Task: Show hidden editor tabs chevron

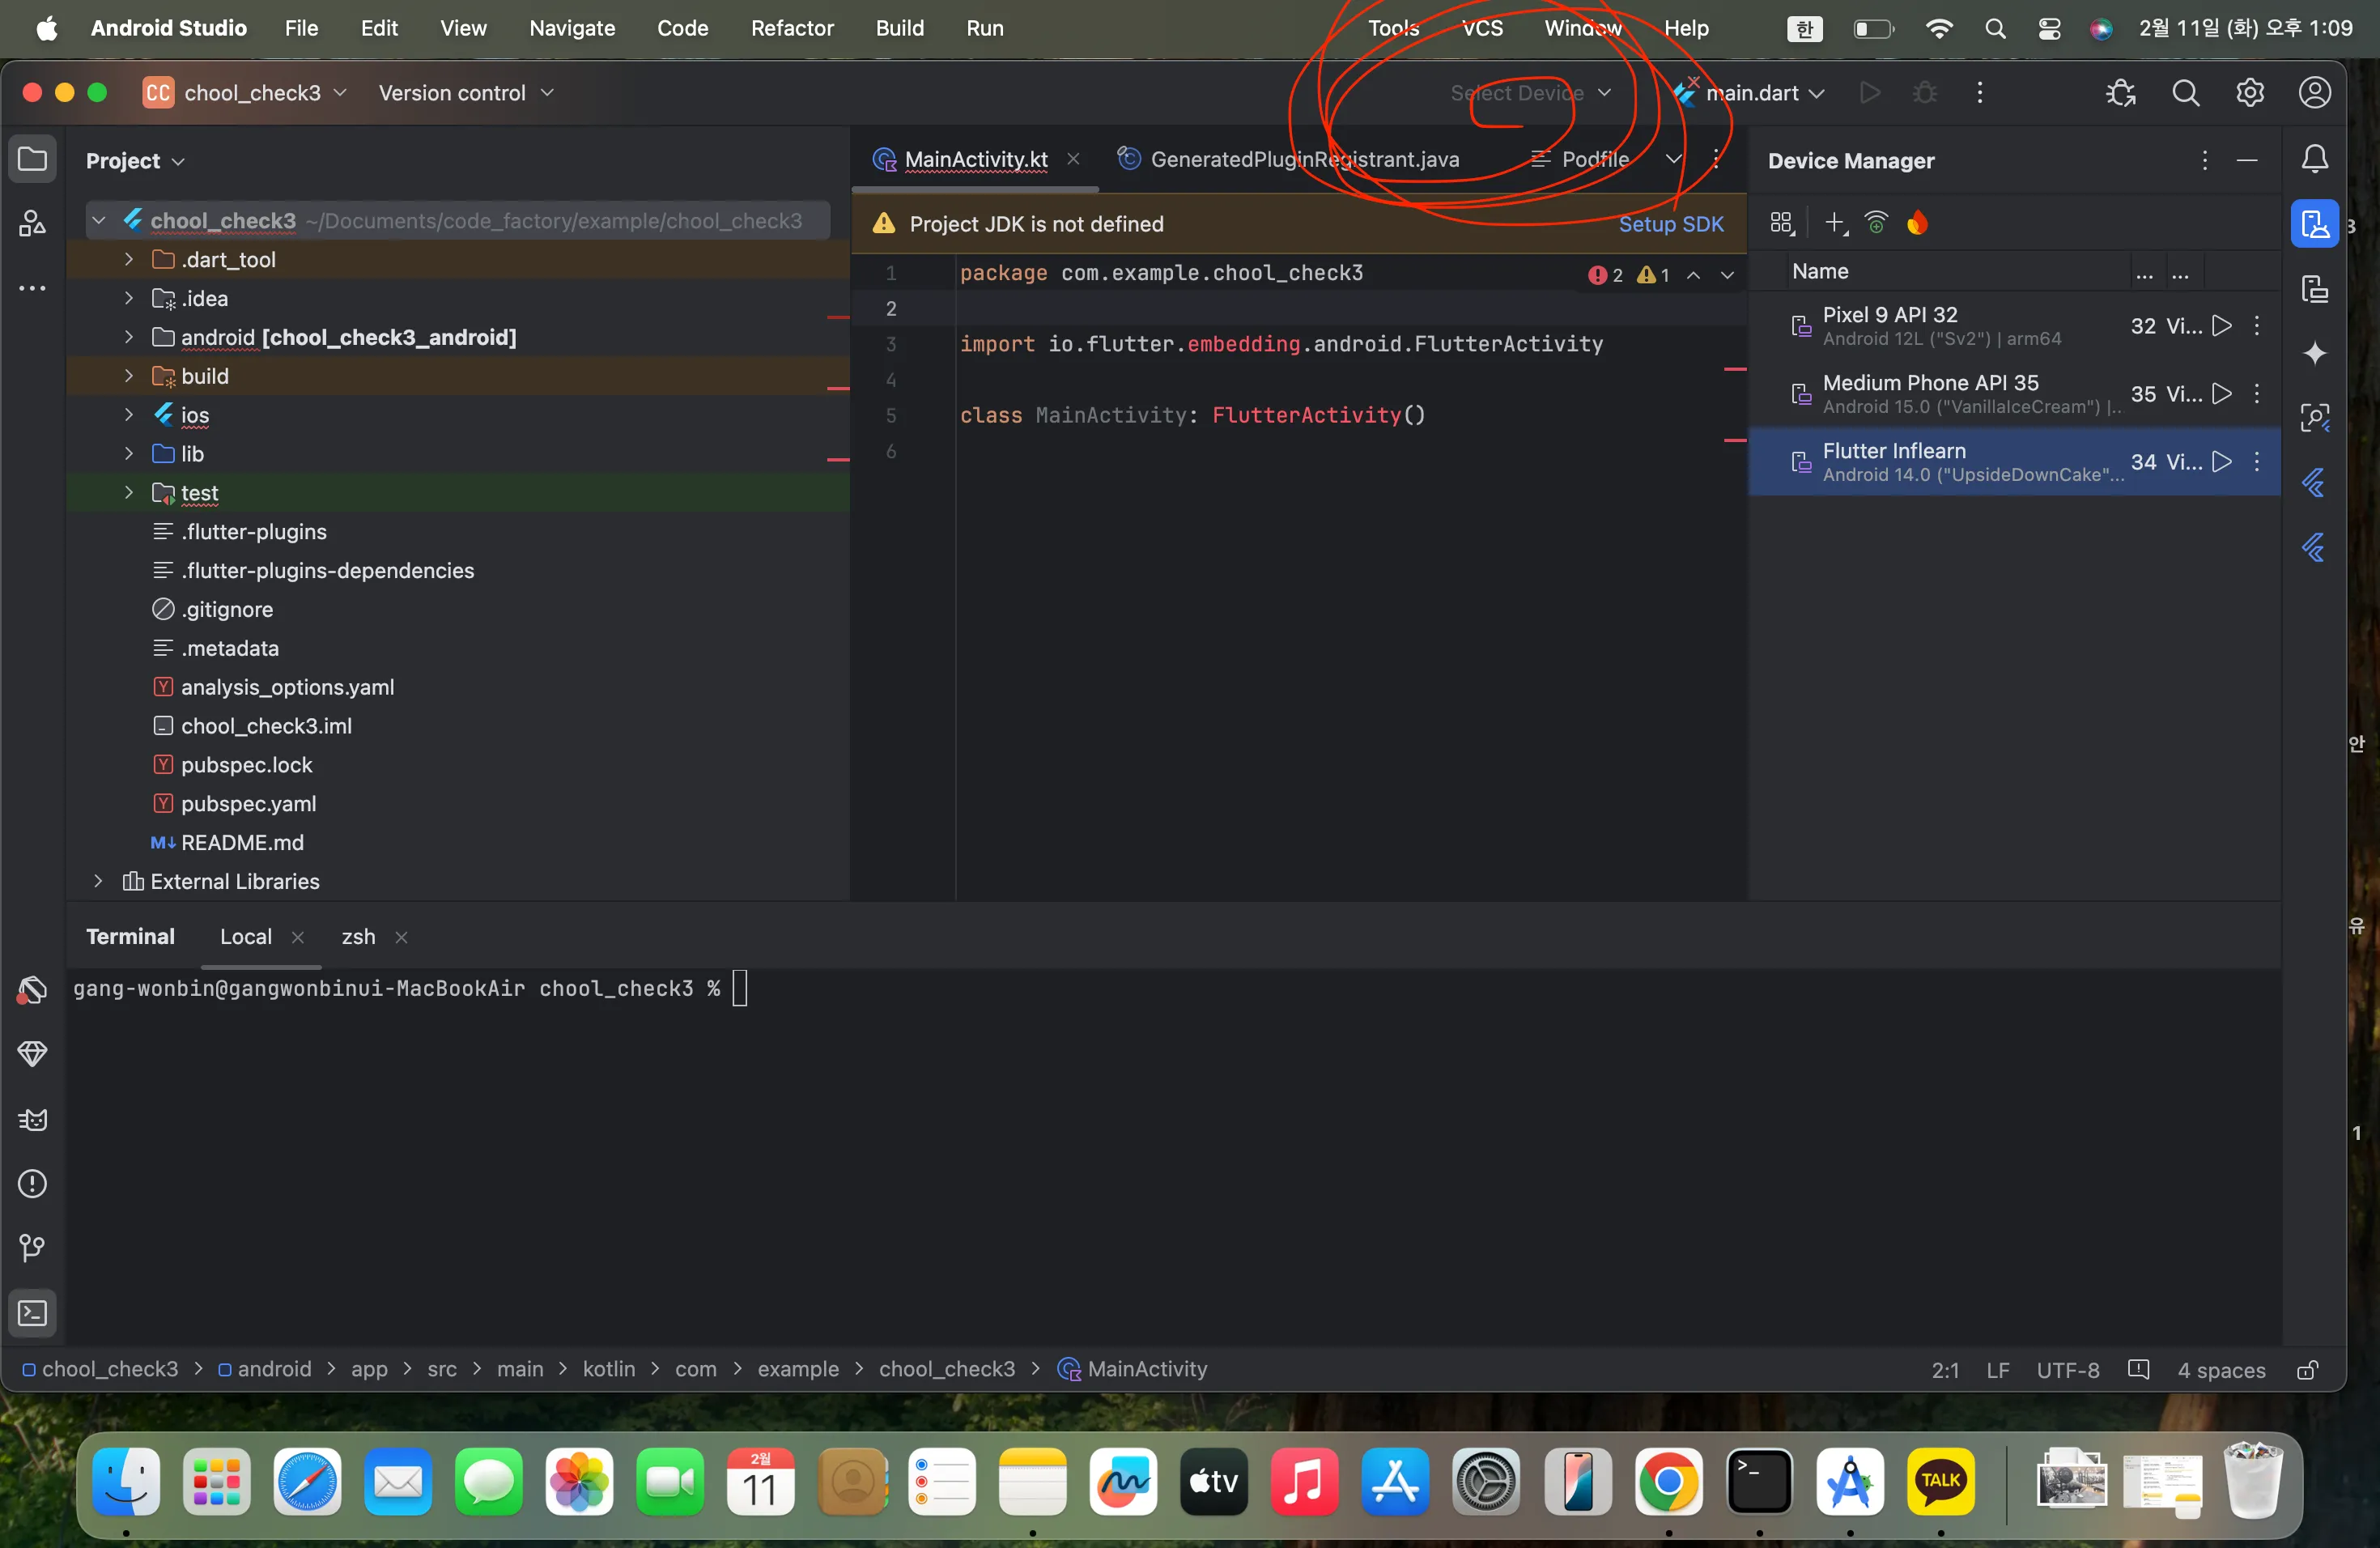Action: [1673, 159]
